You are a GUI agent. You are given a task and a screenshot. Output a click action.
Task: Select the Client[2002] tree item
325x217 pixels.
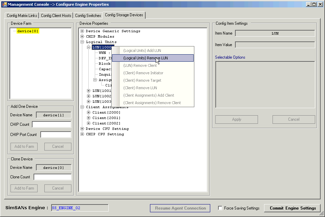(106, 123)
